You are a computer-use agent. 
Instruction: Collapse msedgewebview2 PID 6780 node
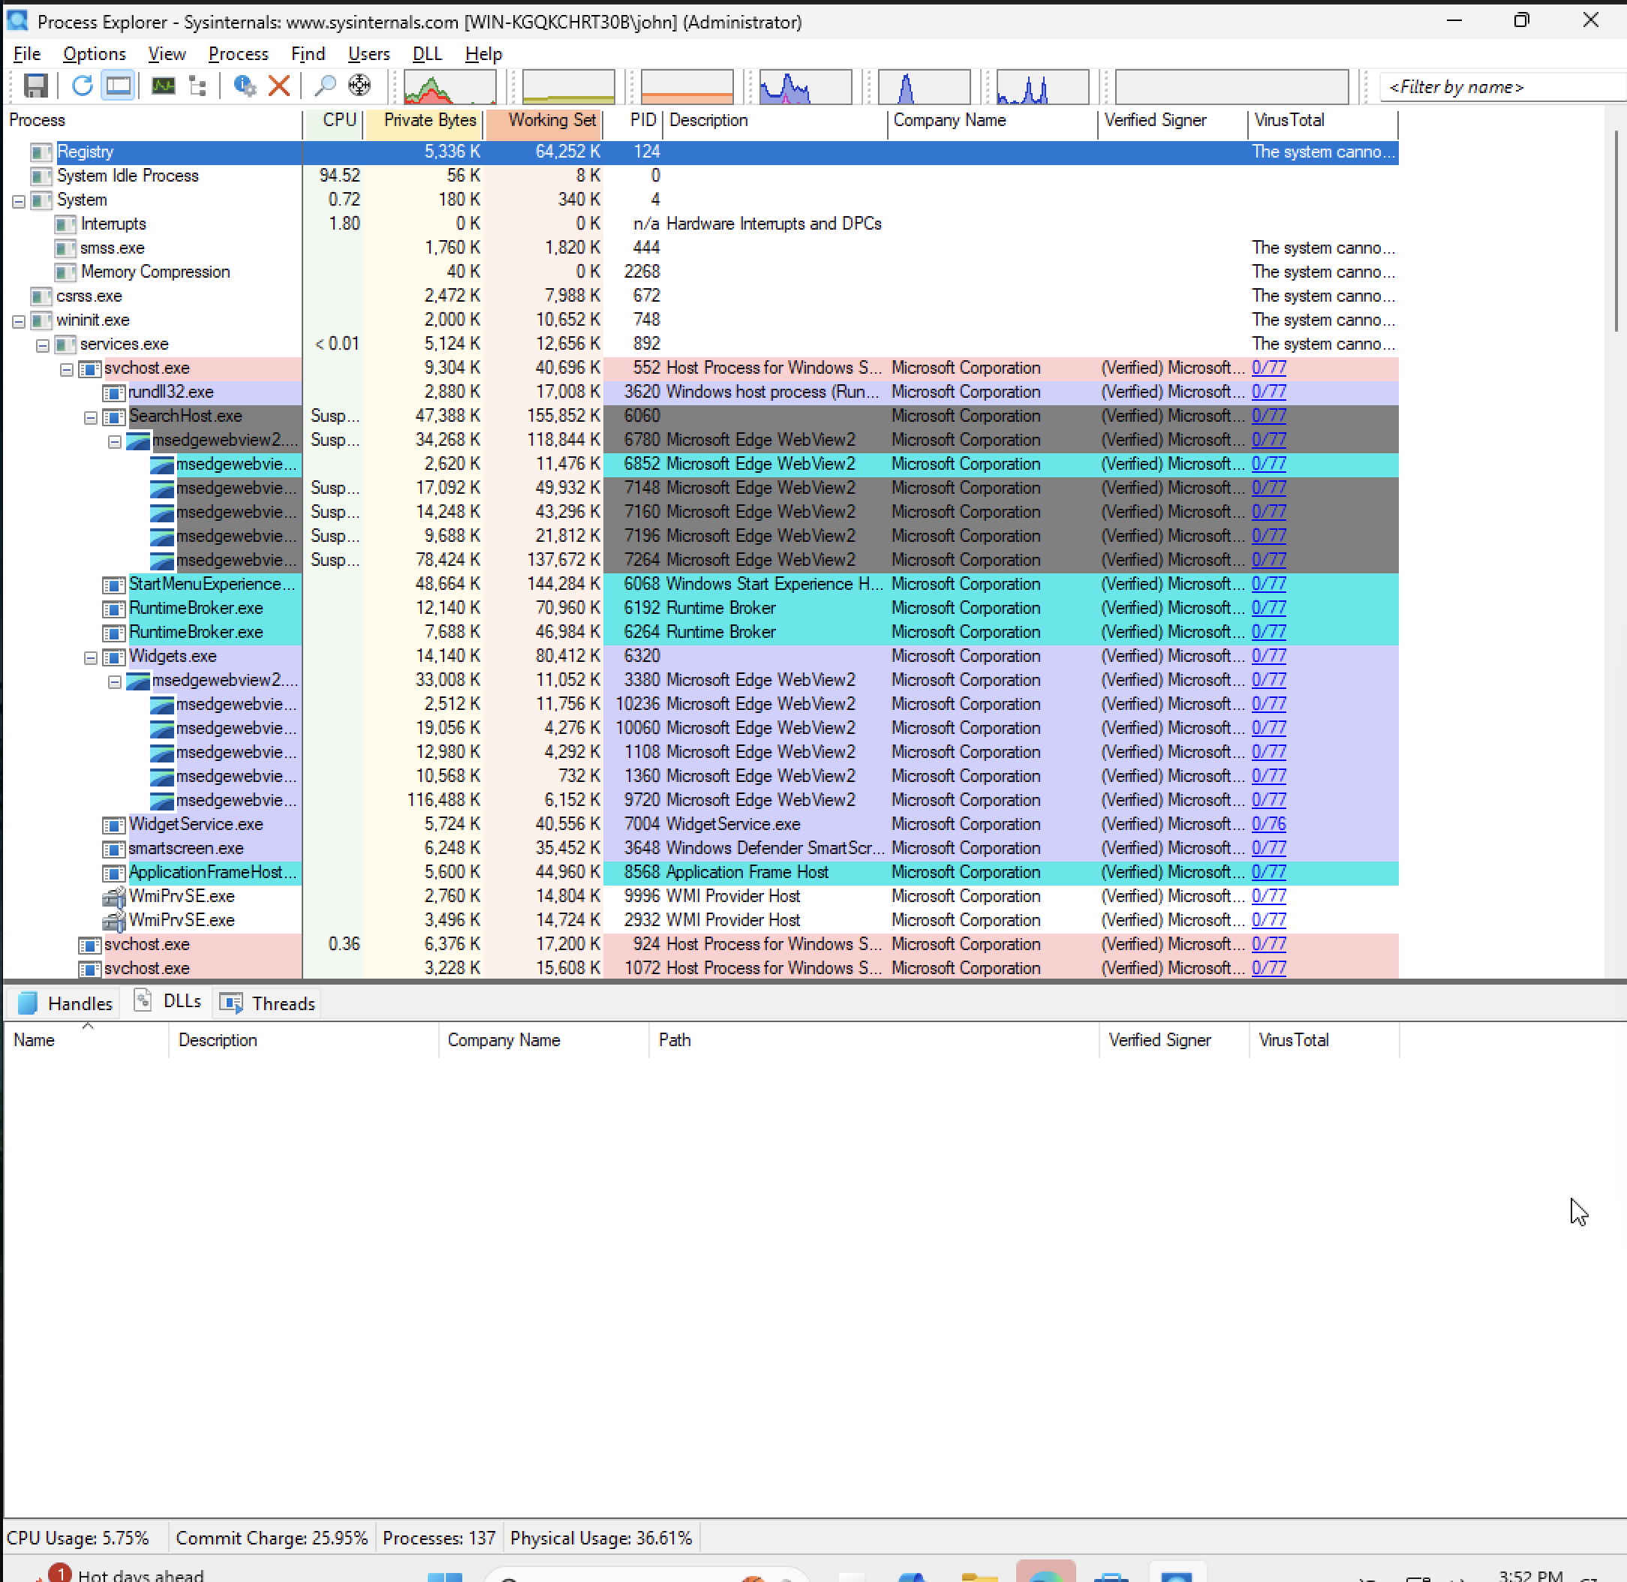point(115,442)
